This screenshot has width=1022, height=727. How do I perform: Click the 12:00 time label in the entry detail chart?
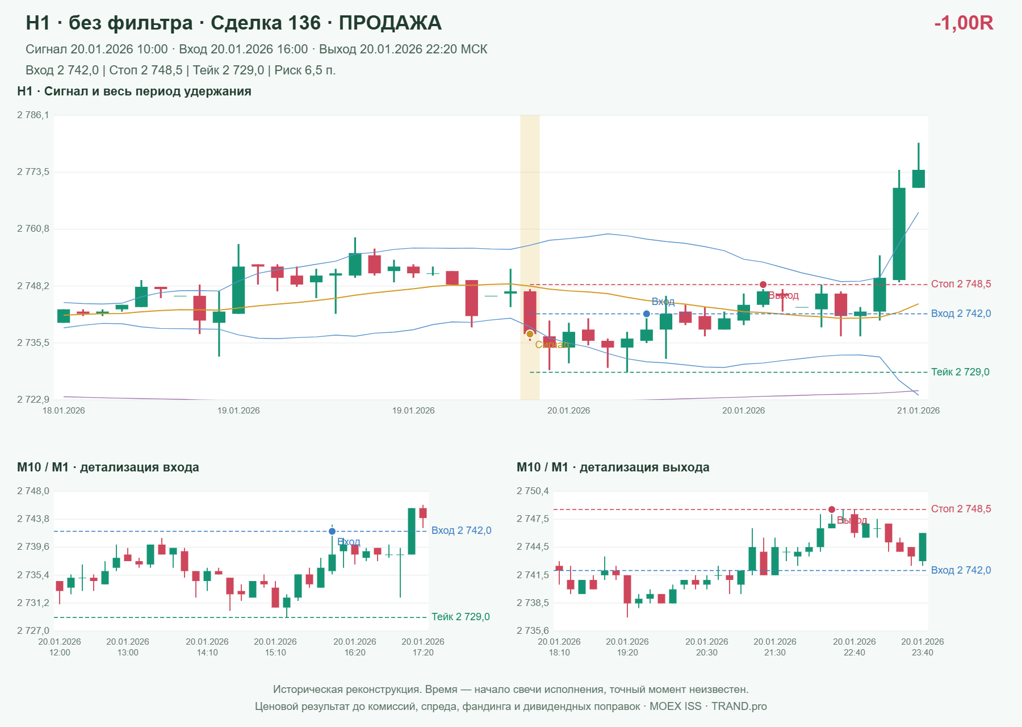[60, 653]
